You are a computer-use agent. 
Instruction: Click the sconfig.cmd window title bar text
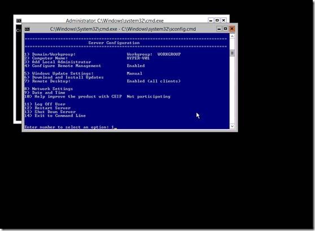(x=123, y=29)
